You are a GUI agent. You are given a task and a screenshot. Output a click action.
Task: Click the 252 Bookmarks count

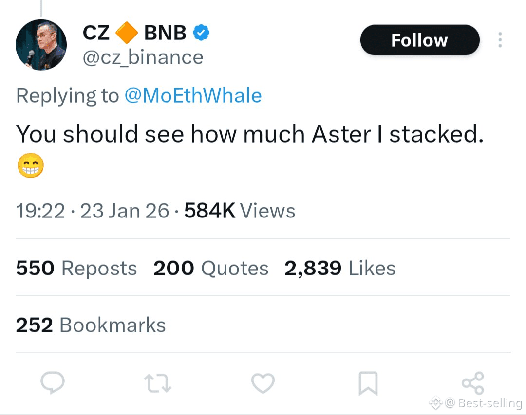(91, 325)
